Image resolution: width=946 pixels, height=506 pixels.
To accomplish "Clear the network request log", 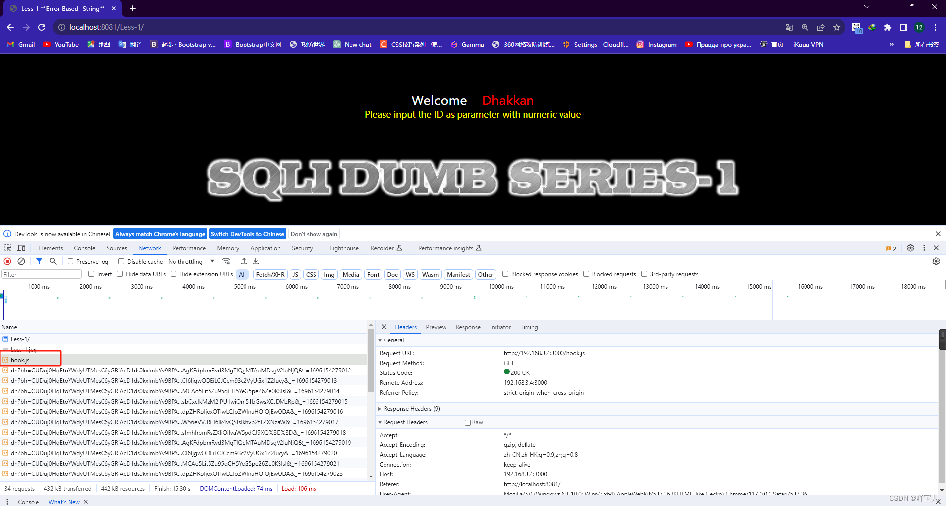I will (x=21, y=261).
